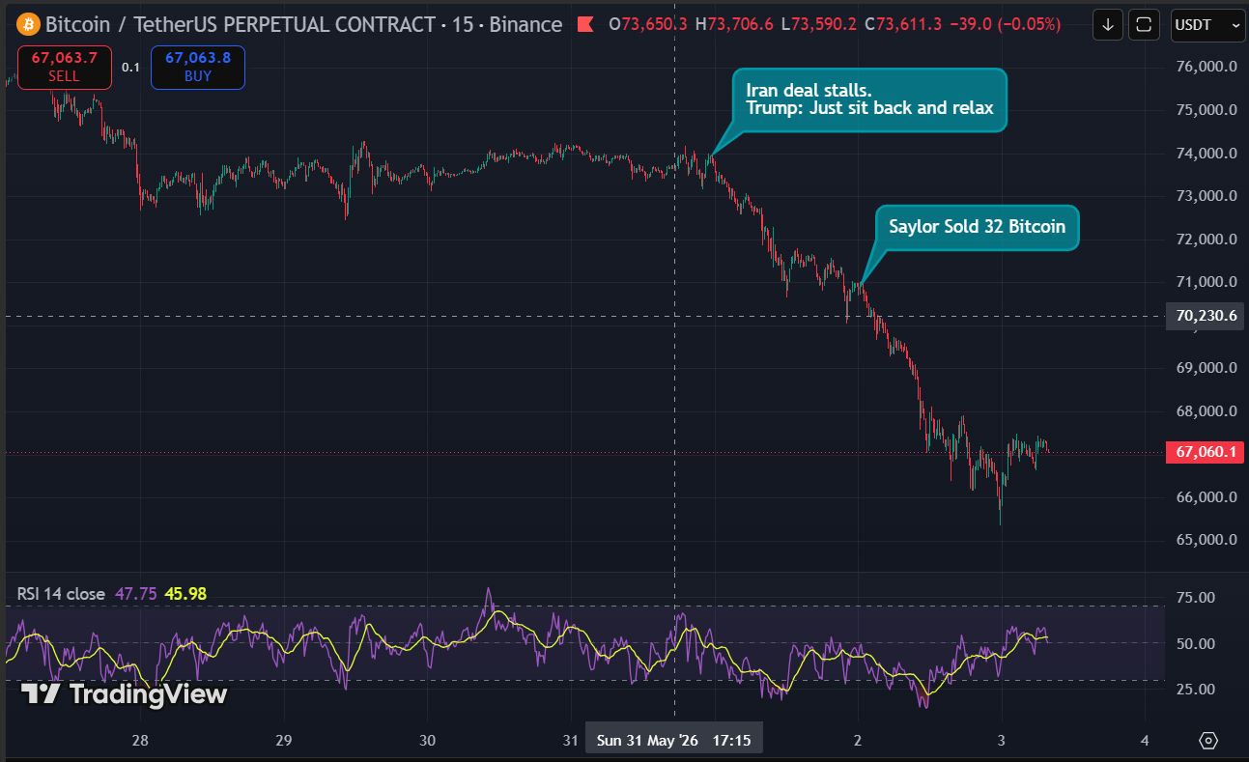Click the RSI 14 close indicator label
This screenshot has height=762, width=1249.
click(x=60, y=594)
